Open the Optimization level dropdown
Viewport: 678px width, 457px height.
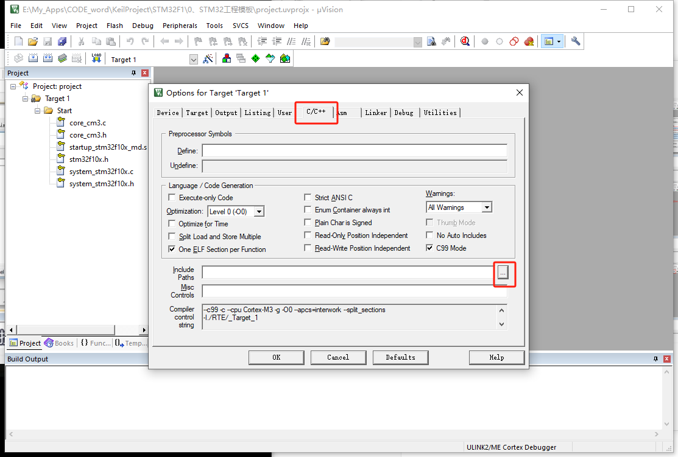tap(259, 211)
